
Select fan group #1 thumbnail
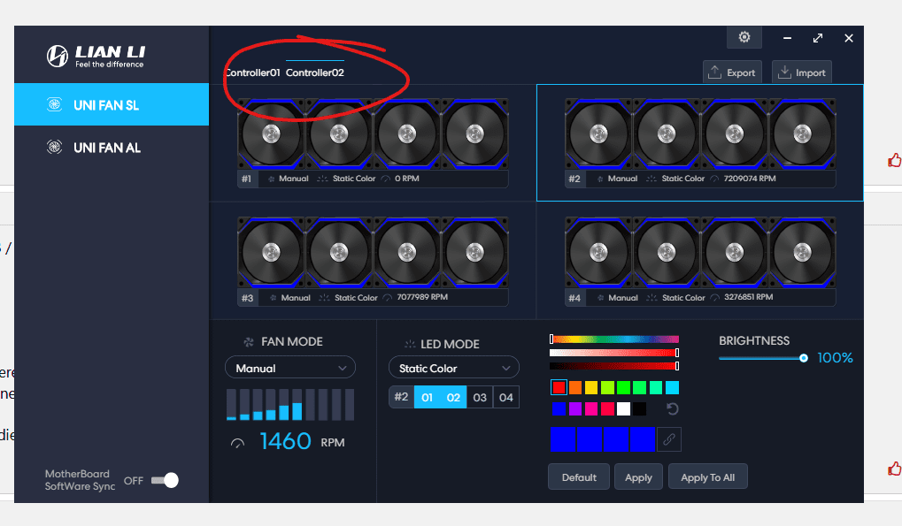pyautogui.click(x=373, y=134)
